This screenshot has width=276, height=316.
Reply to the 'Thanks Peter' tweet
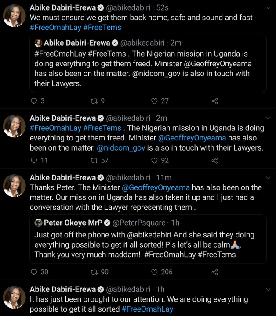[x=34, y=272]
